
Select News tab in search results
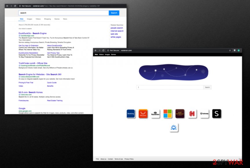65,19
